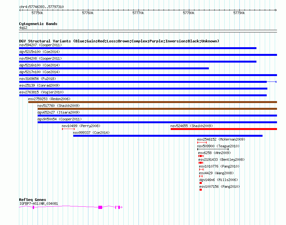The image size is (286, 225).
Task: Select the dgv146n6 (Mills2006) red square
Action: click(201, 183)
